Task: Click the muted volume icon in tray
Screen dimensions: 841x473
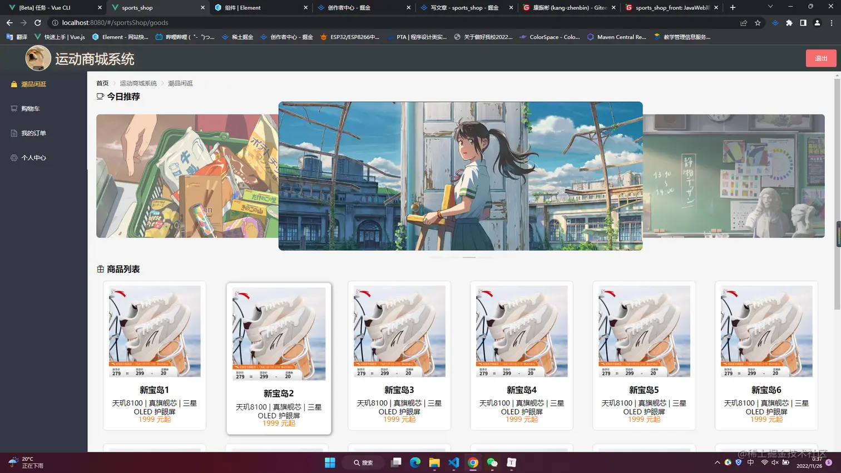Action: click(775, 462)
